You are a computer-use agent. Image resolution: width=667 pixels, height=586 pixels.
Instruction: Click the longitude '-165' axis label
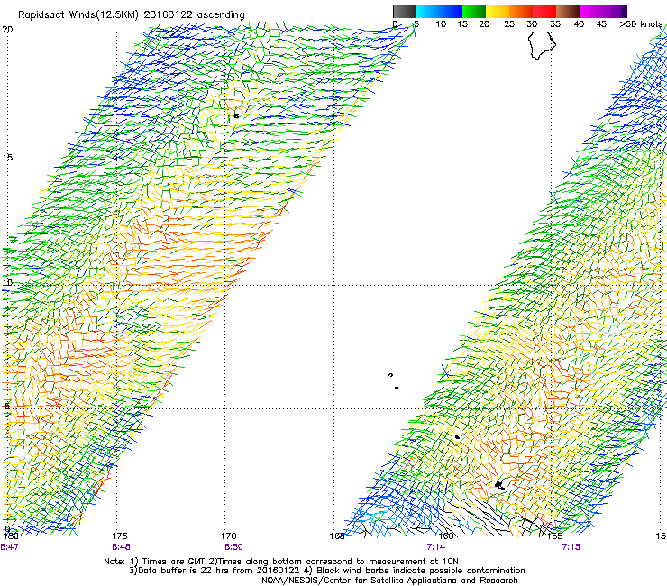coord(333,536)
